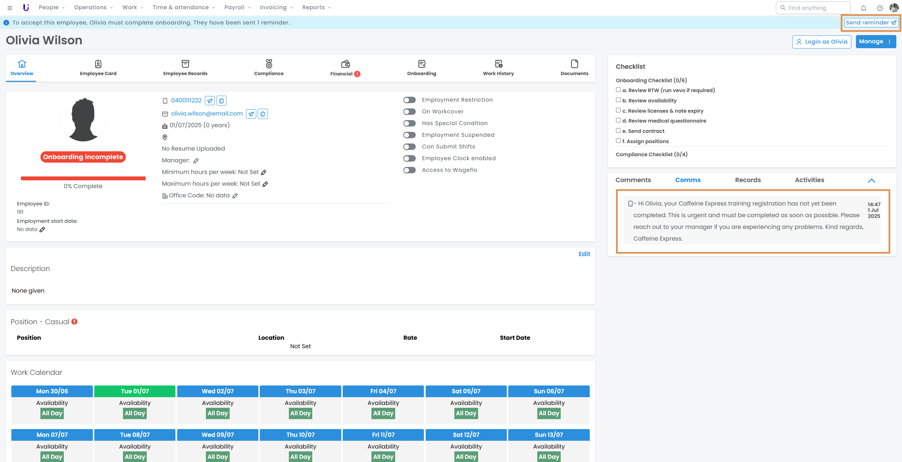Open the hamburger menu icon
The height and width of the screenshot is (462, 902).
pos(10,8)
